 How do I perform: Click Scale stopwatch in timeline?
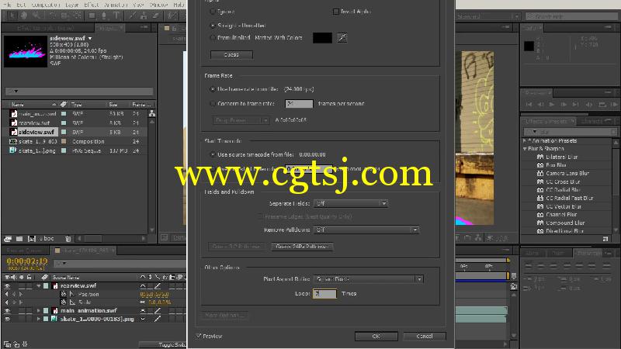[63, 302]
